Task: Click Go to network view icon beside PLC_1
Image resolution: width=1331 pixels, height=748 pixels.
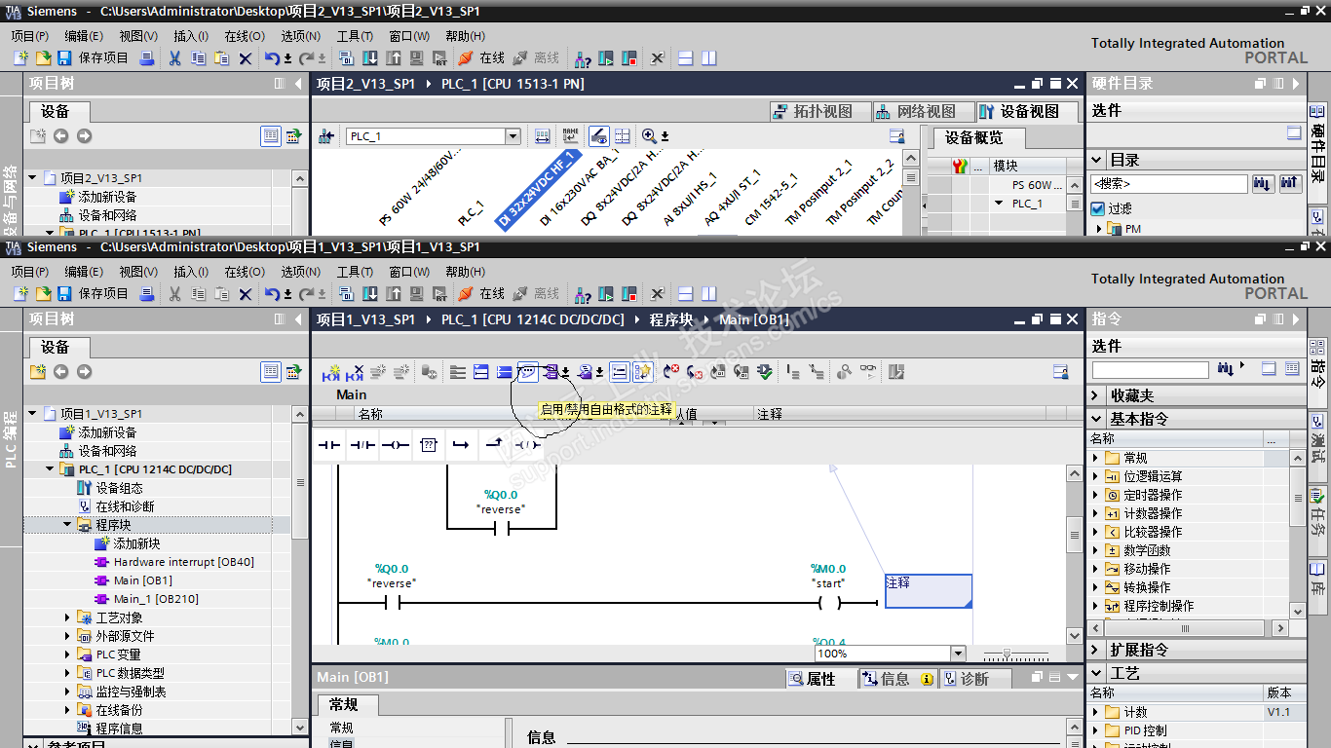Action: pyautogui.click(x=327, y=136)
